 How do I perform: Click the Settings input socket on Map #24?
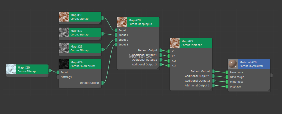(58, 77)
